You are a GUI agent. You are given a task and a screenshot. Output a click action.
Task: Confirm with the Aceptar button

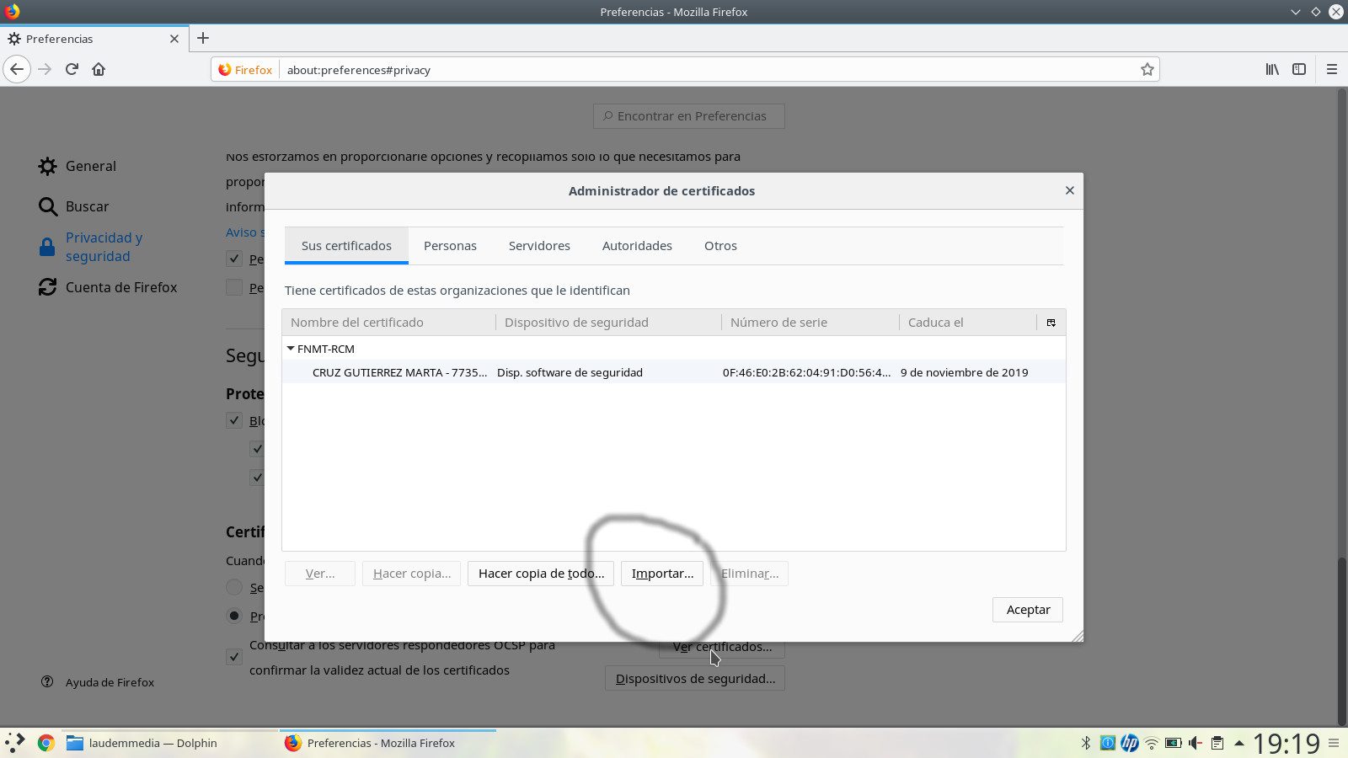[1028, 610]
